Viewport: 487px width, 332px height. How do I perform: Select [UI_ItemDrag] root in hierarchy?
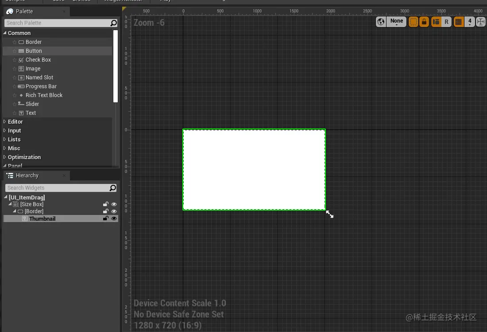point(27,197)
